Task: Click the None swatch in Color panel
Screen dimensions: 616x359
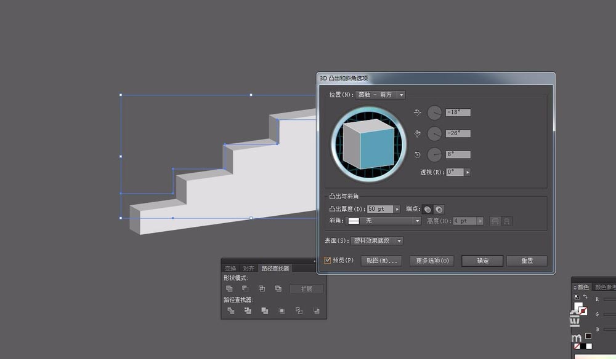Action: click(577, 347)
